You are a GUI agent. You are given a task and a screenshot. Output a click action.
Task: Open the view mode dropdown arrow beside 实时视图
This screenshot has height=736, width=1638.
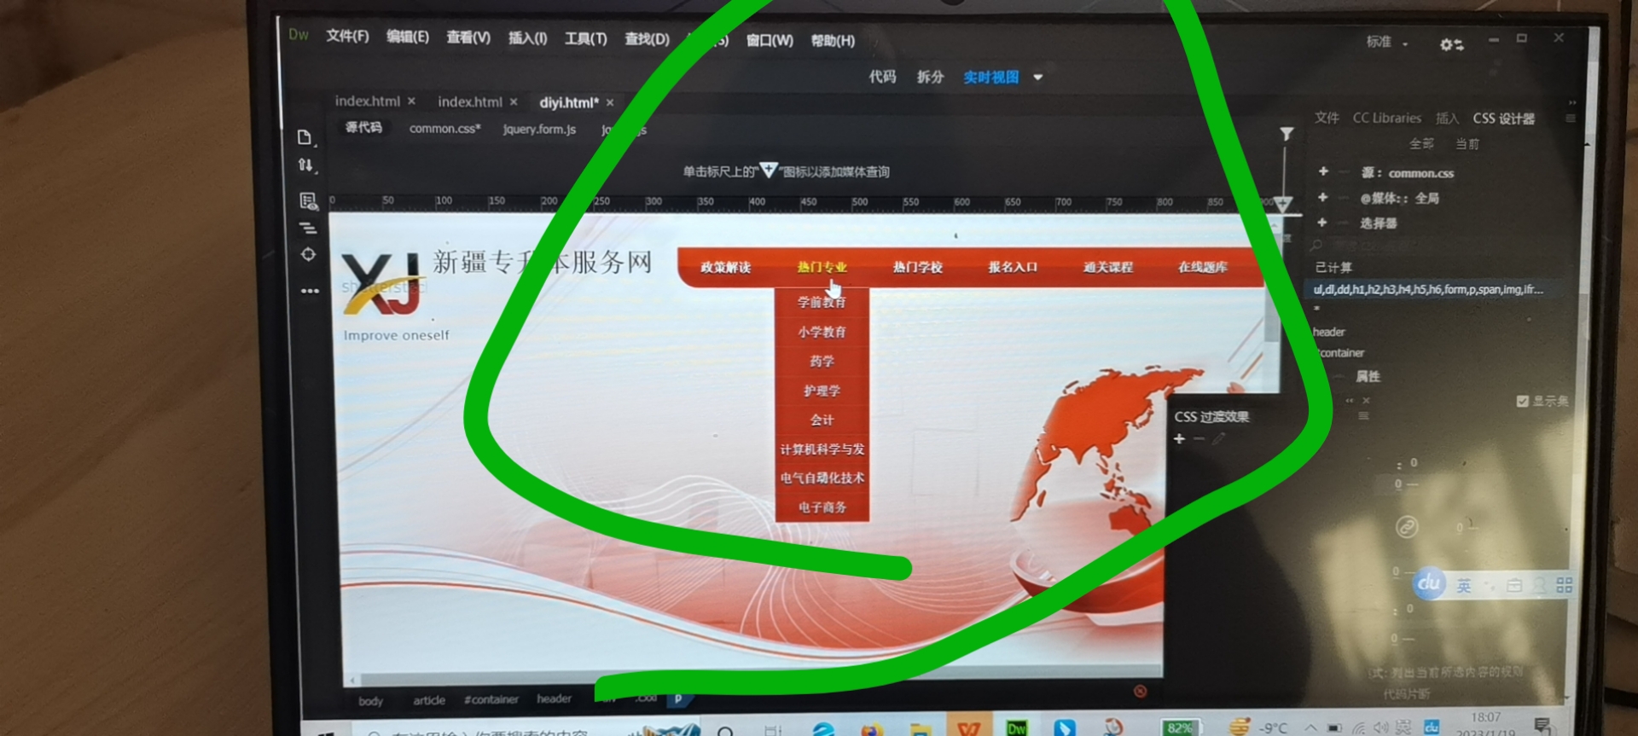click(x=1038, y=77)
